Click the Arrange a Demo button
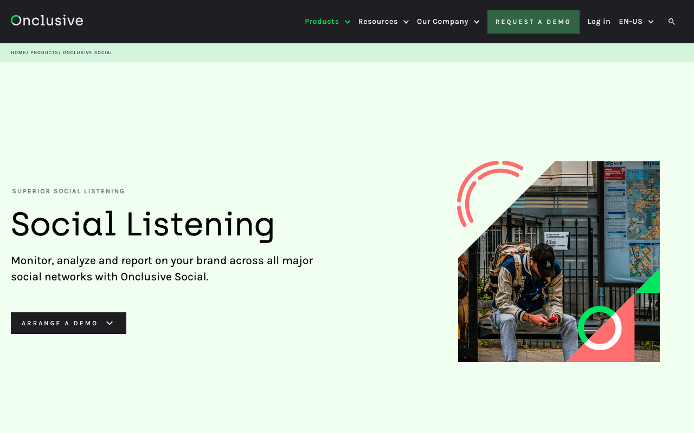Image resolution: width=694 pixels, height=433 pixels. pos(68,323)
